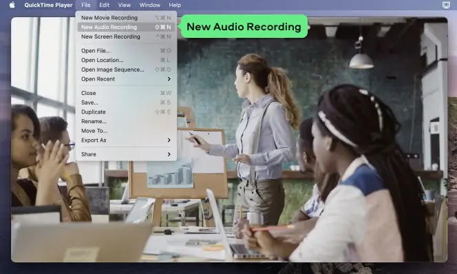The height and width of the screenshot is (274, 457).
Task: Open the Window menu
Action: [x=150, y=5]
